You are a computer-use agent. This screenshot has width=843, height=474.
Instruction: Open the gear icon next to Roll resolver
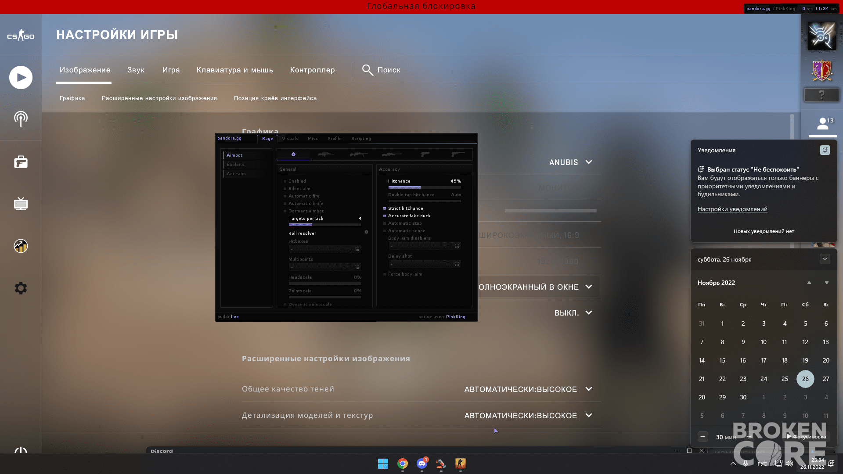366,232
